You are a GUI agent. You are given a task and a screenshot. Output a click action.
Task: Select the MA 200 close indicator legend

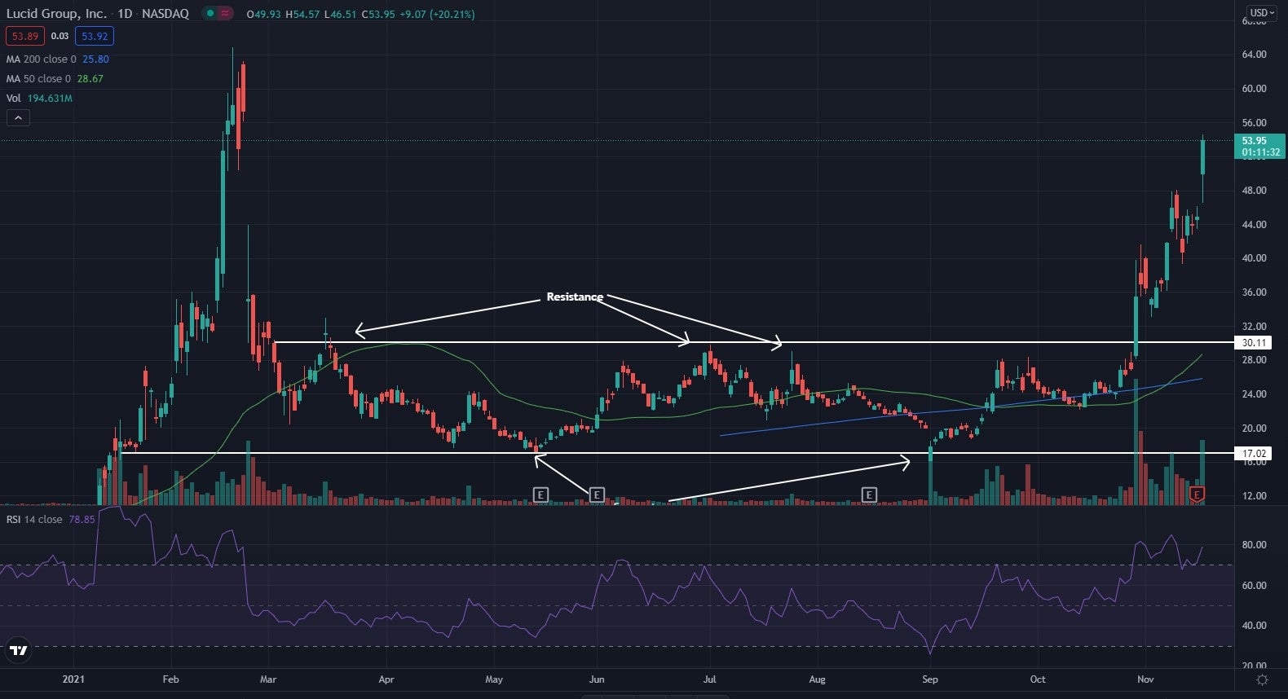click(x=42, y=59)
